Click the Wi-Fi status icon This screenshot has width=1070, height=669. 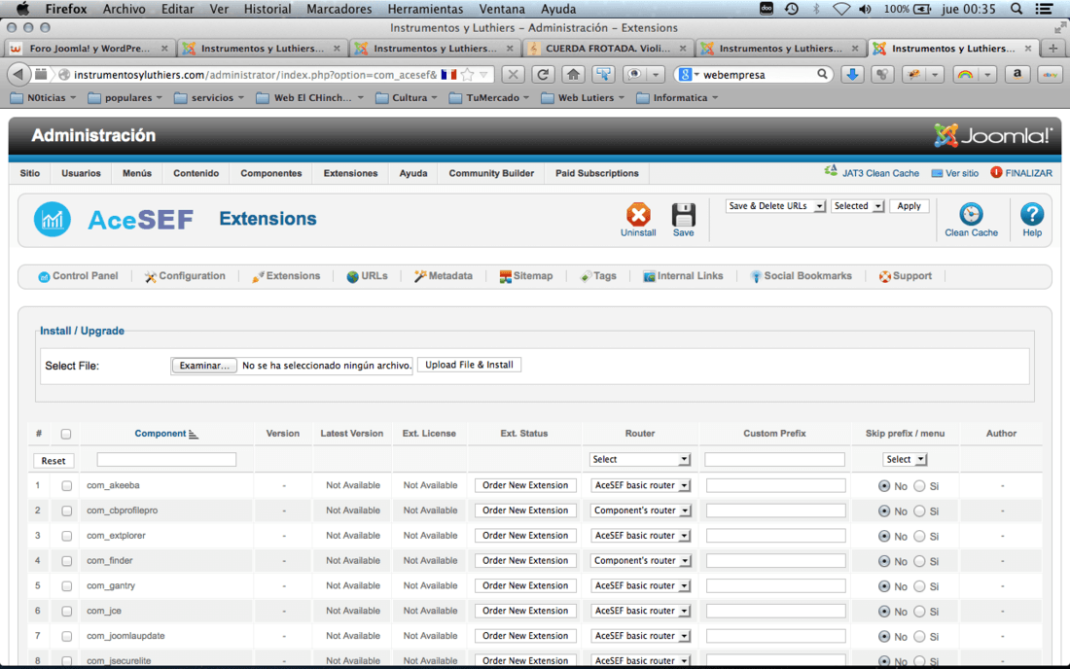(841, 9)
